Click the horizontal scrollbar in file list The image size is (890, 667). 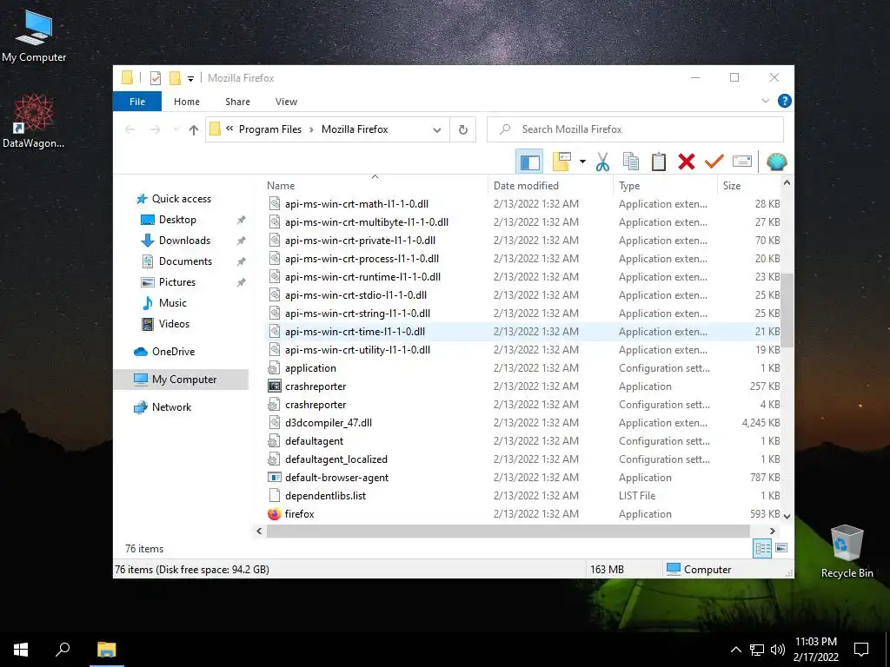(508, 531)
